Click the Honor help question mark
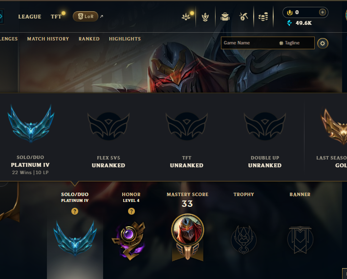This screenshot has width=347, height=279. point(131,211)
